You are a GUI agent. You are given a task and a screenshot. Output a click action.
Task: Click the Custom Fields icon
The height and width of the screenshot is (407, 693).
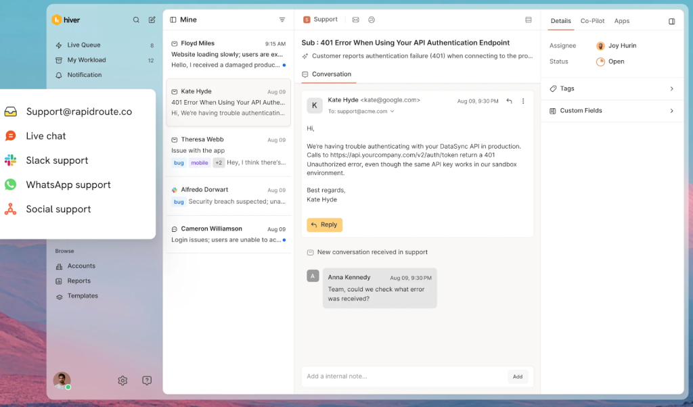[x=552, y=111]
